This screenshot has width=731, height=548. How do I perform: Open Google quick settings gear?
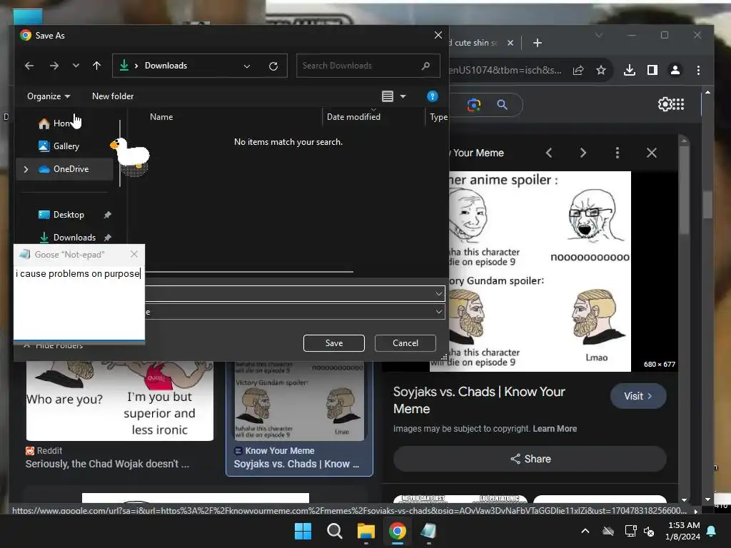click(665, 104)
